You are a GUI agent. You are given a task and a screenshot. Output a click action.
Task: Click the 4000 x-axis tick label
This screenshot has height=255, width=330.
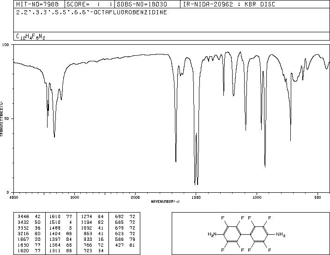tap(14, 197)
